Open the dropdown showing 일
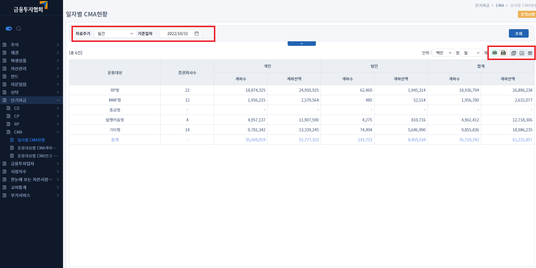 (x=472, y=53)
